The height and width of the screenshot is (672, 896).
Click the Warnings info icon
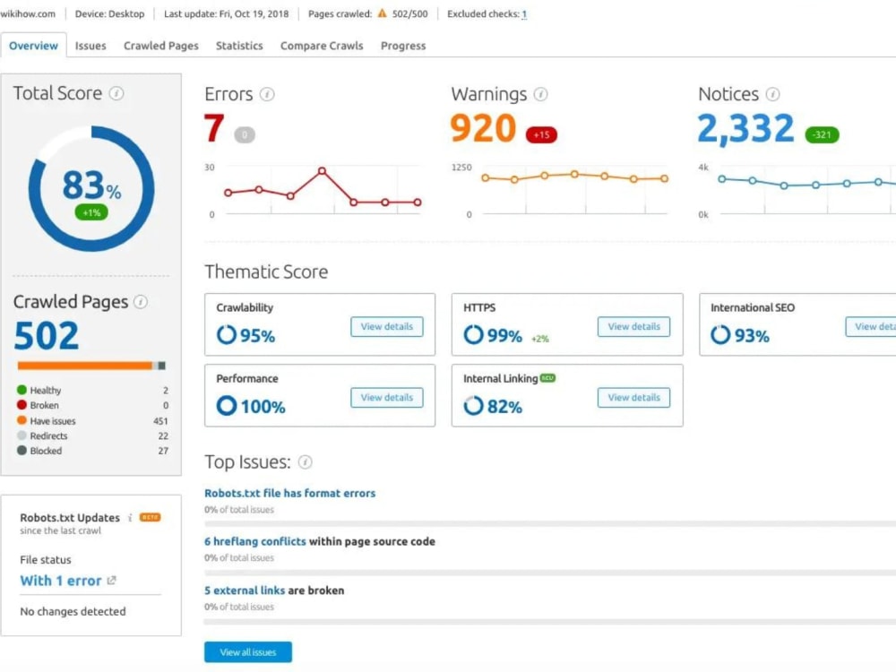click(x=540, y=94)
